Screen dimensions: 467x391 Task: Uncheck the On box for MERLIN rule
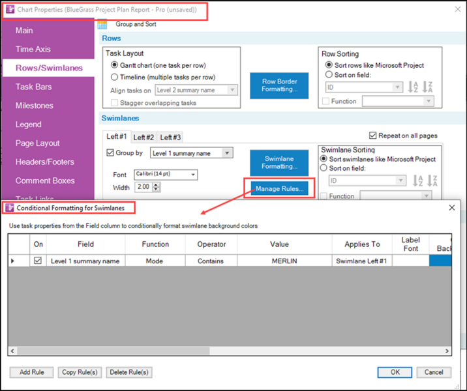click(x=38, y=261)
